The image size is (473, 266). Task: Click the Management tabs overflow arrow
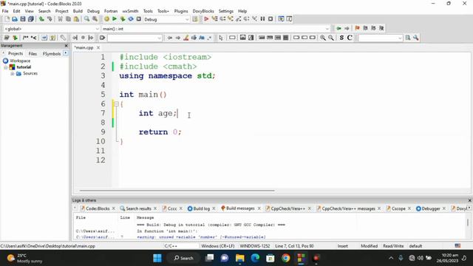pyautogui.click(x=66, y=53)
